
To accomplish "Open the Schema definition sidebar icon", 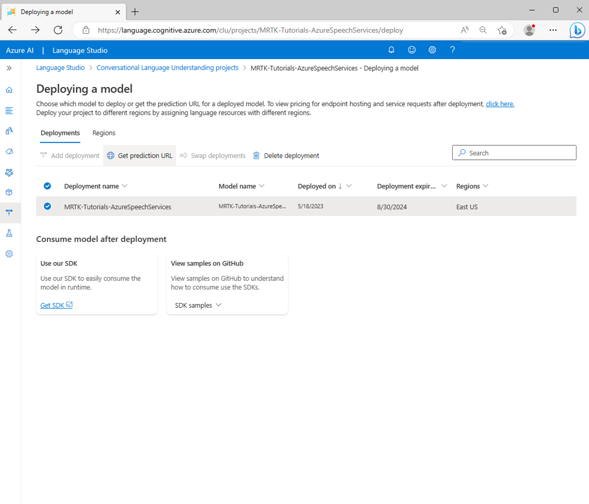I will [x=9, y=110].
